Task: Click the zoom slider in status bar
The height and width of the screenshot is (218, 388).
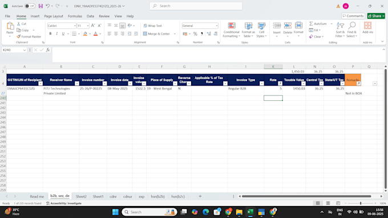Action: (x=361, y=203)
